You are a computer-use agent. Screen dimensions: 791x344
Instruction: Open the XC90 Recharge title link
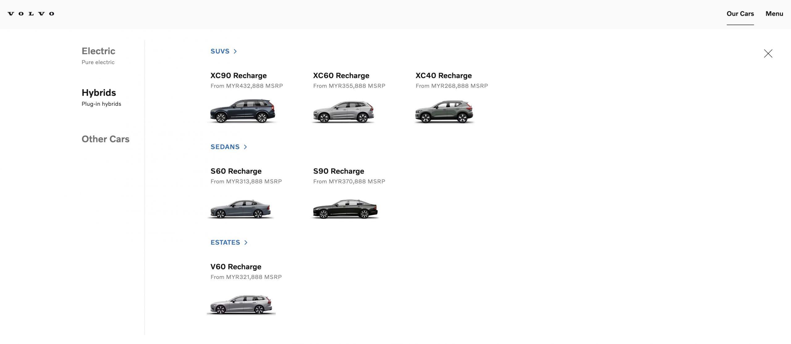(238, 76)
